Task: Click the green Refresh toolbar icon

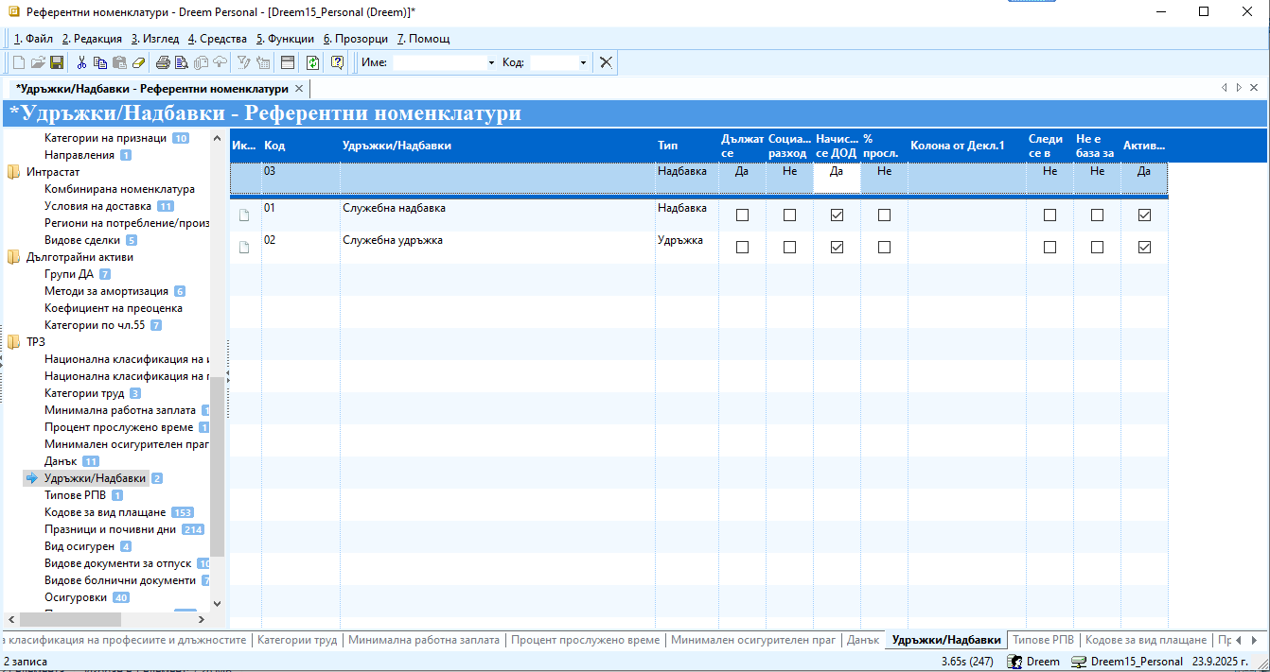Action: [312, 62]
